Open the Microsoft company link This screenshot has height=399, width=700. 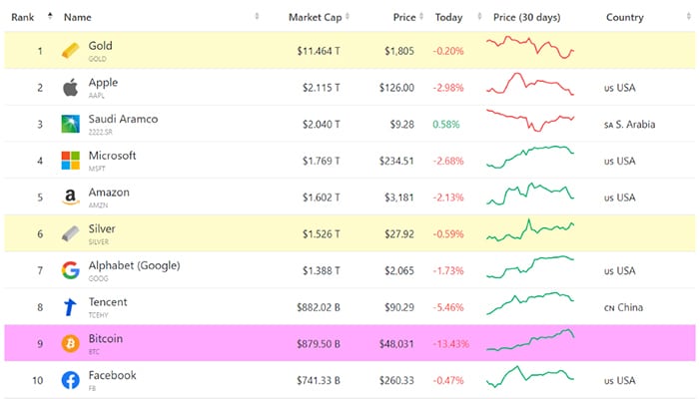pyautogui.click(x=112, y=156)
